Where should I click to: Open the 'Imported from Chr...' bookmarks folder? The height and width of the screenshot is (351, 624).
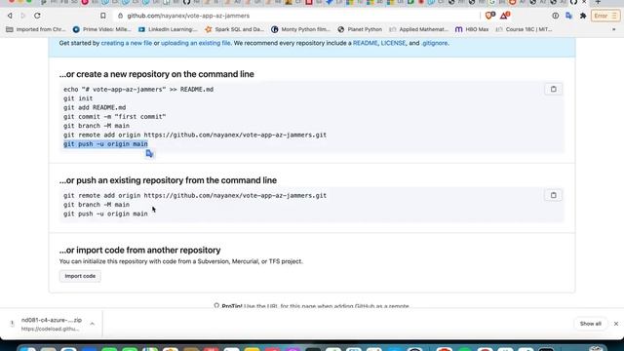point(36,29)
